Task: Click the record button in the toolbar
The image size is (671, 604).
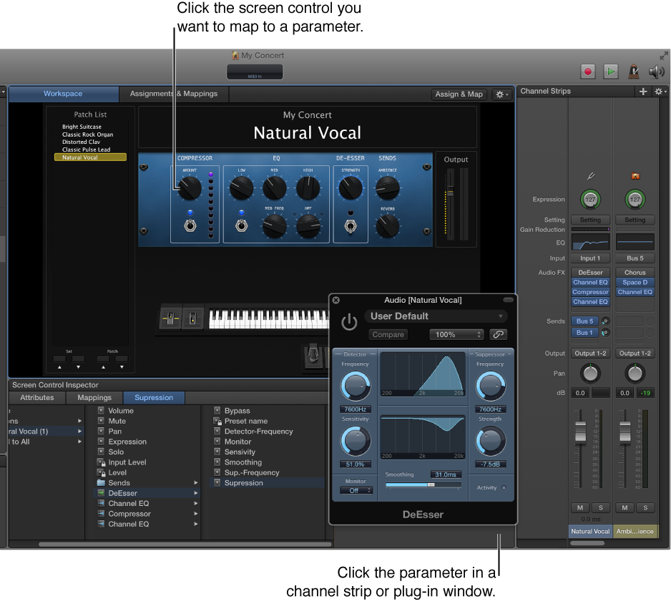Action: point(587,72)
